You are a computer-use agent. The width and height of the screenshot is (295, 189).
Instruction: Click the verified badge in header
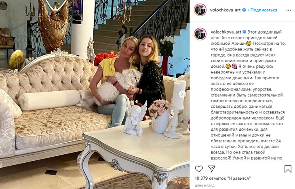(244, 10)
